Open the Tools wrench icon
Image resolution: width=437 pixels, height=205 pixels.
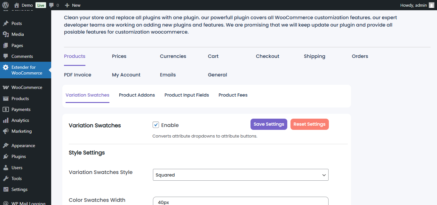(x=5, y=178)
